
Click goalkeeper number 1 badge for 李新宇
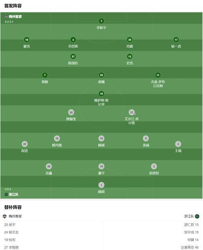(x=101, y=21)
